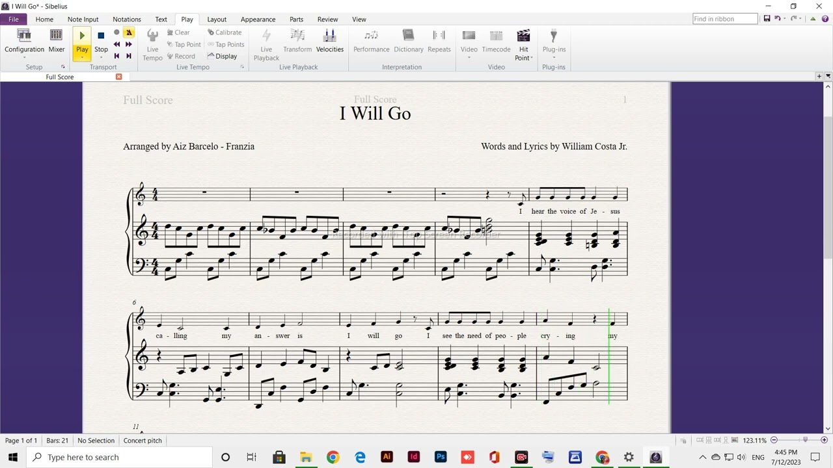This screenshot has height=468, width=833.
Task: Open a new tab with plus button
Action: click(819, 76)
